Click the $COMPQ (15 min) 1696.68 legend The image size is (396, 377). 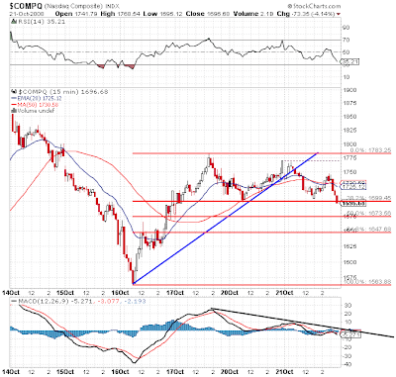click(x=63, y=92)
